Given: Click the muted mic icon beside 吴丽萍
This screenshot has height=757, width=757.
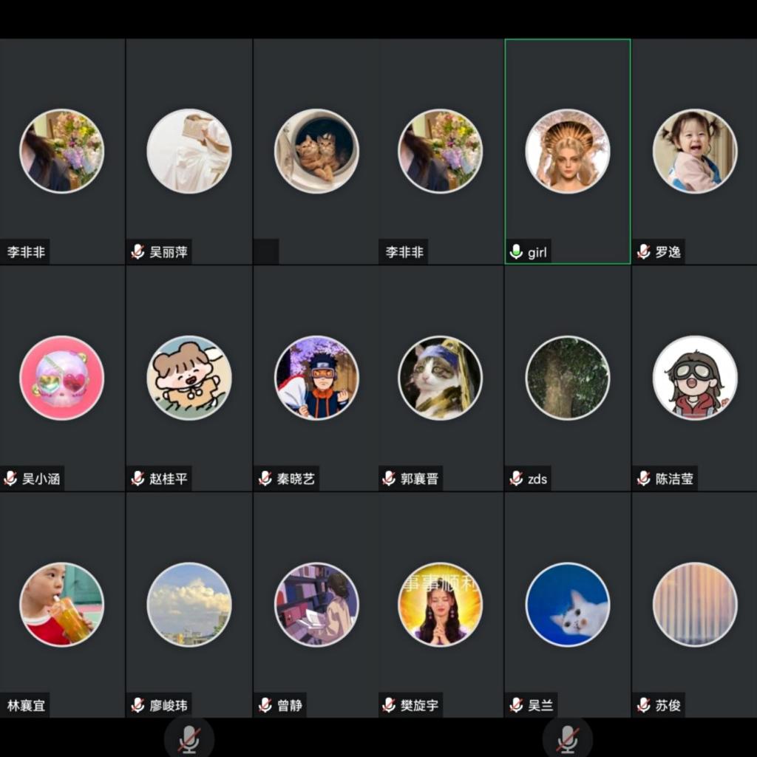Looking at the screenshot, I should click(x=138, y=251).
